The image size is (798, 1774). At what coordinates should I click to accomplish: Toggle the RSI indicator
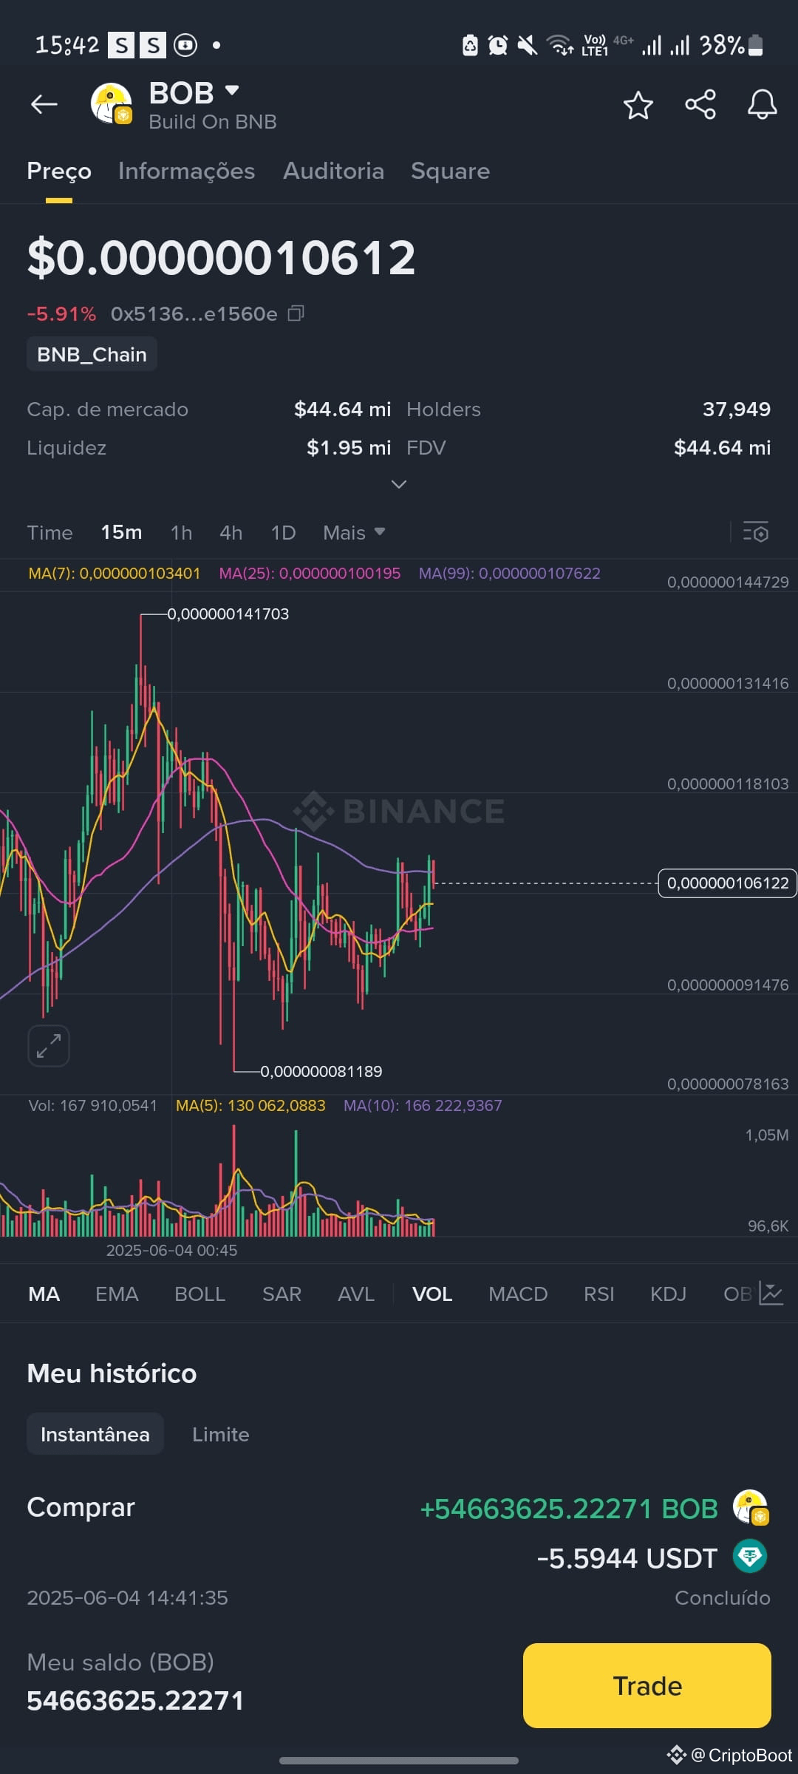(x=598, y=1294)
